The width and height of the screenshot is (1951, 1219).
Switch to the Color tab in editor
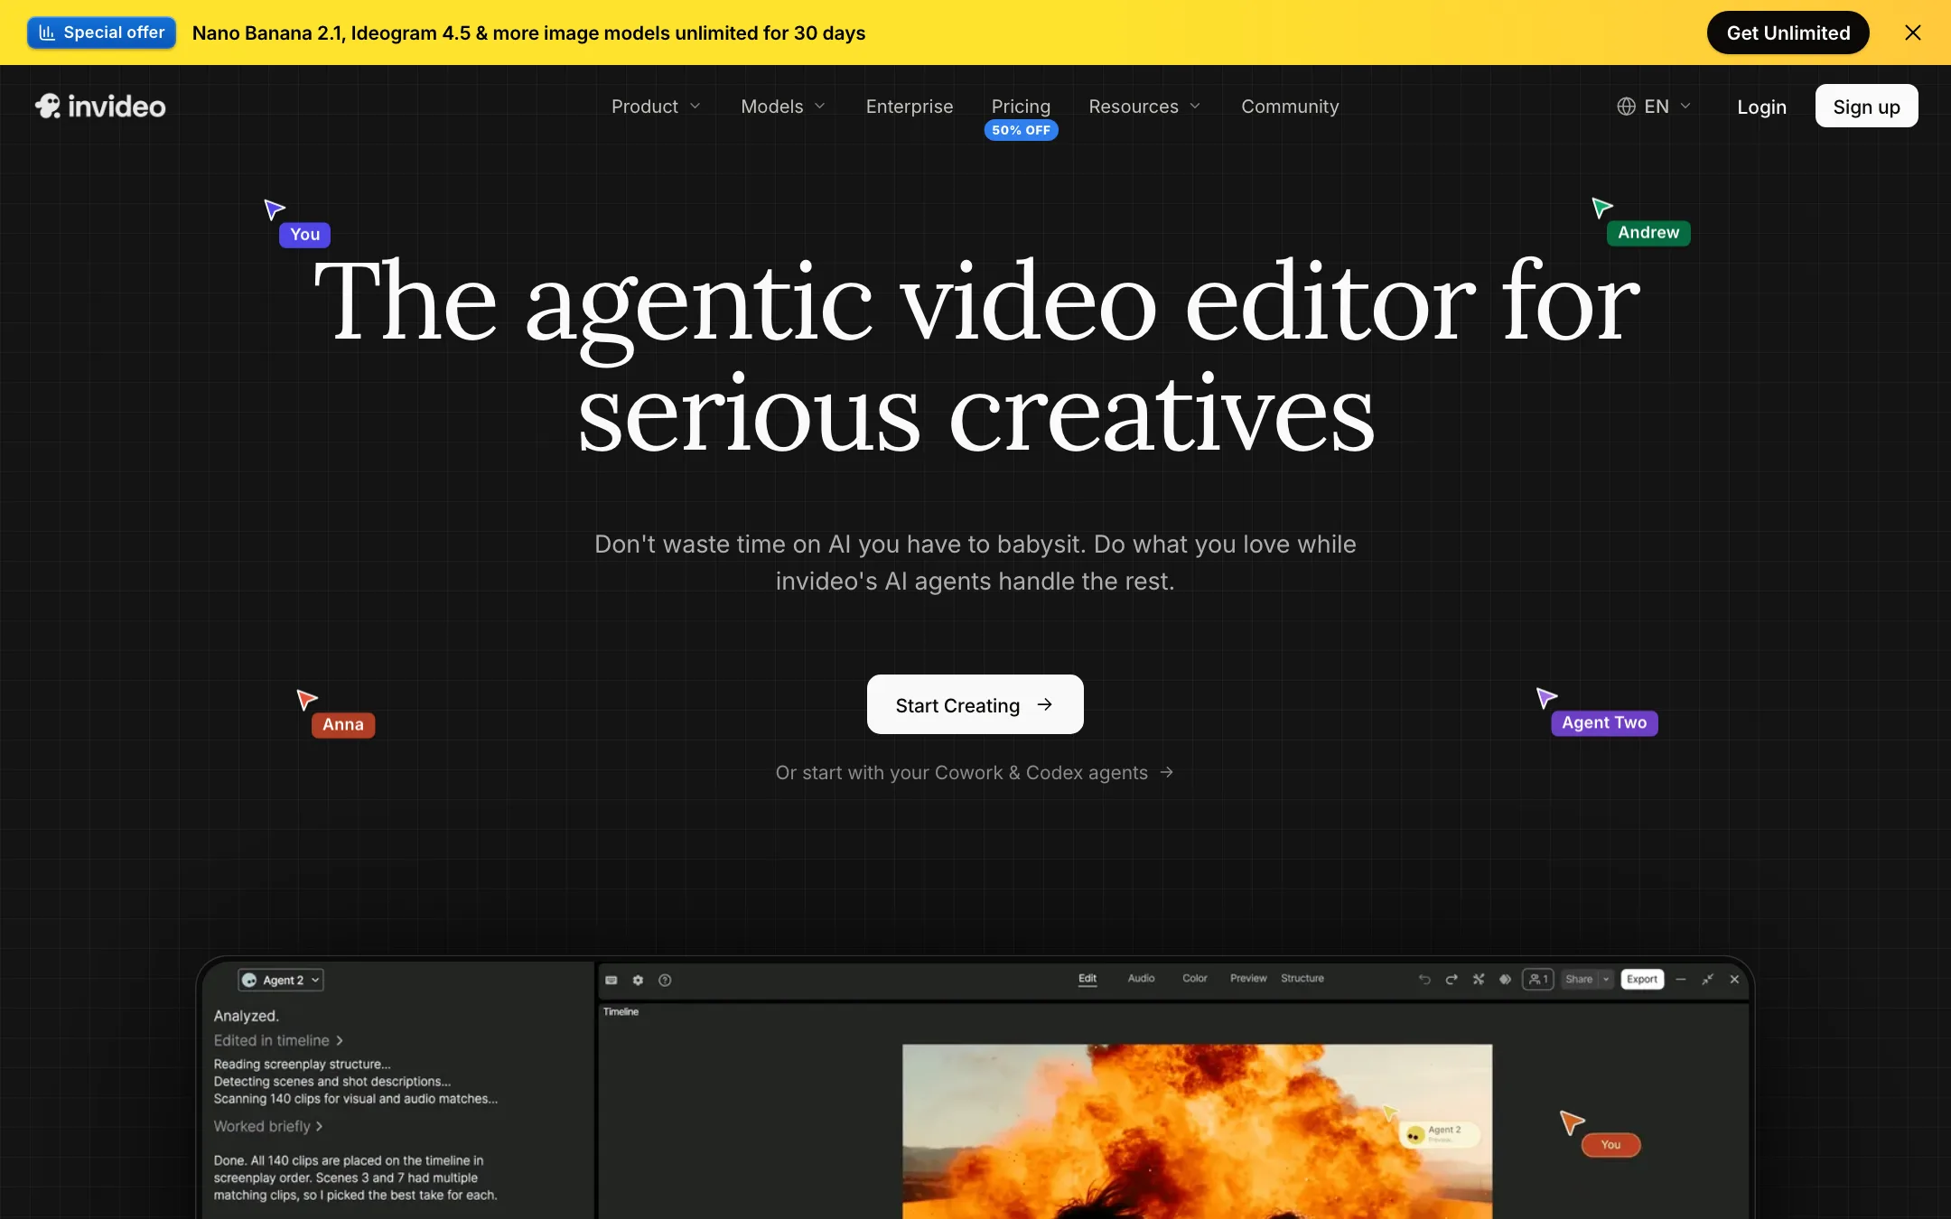(x=1195, y=978)
